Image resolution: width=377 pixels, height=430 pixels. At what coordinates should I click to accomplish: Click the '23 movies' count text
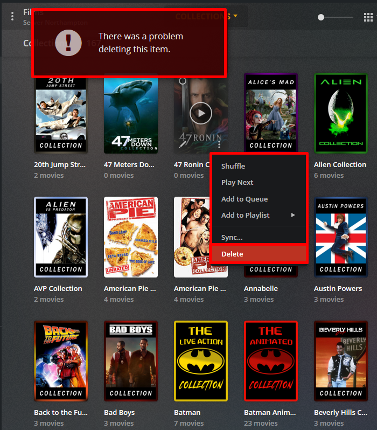(x=261, y=424)
